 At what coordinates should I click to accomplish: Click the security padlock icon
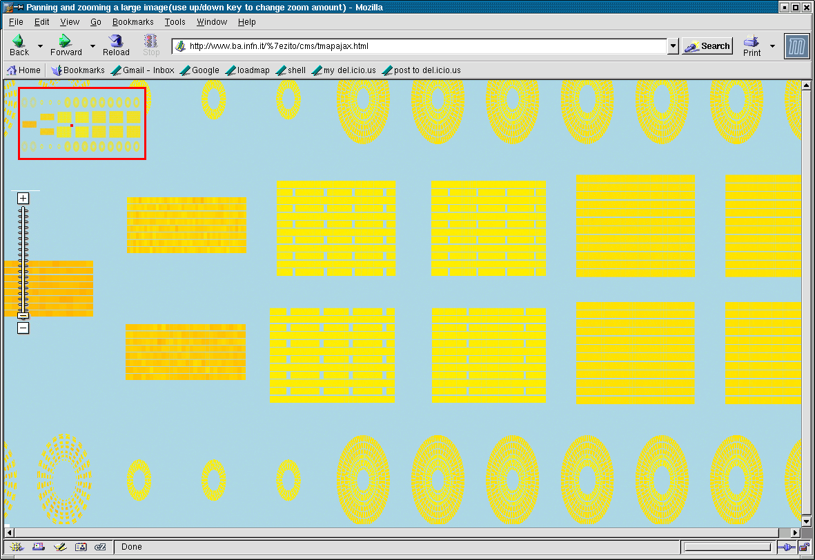tap(804, 547)
